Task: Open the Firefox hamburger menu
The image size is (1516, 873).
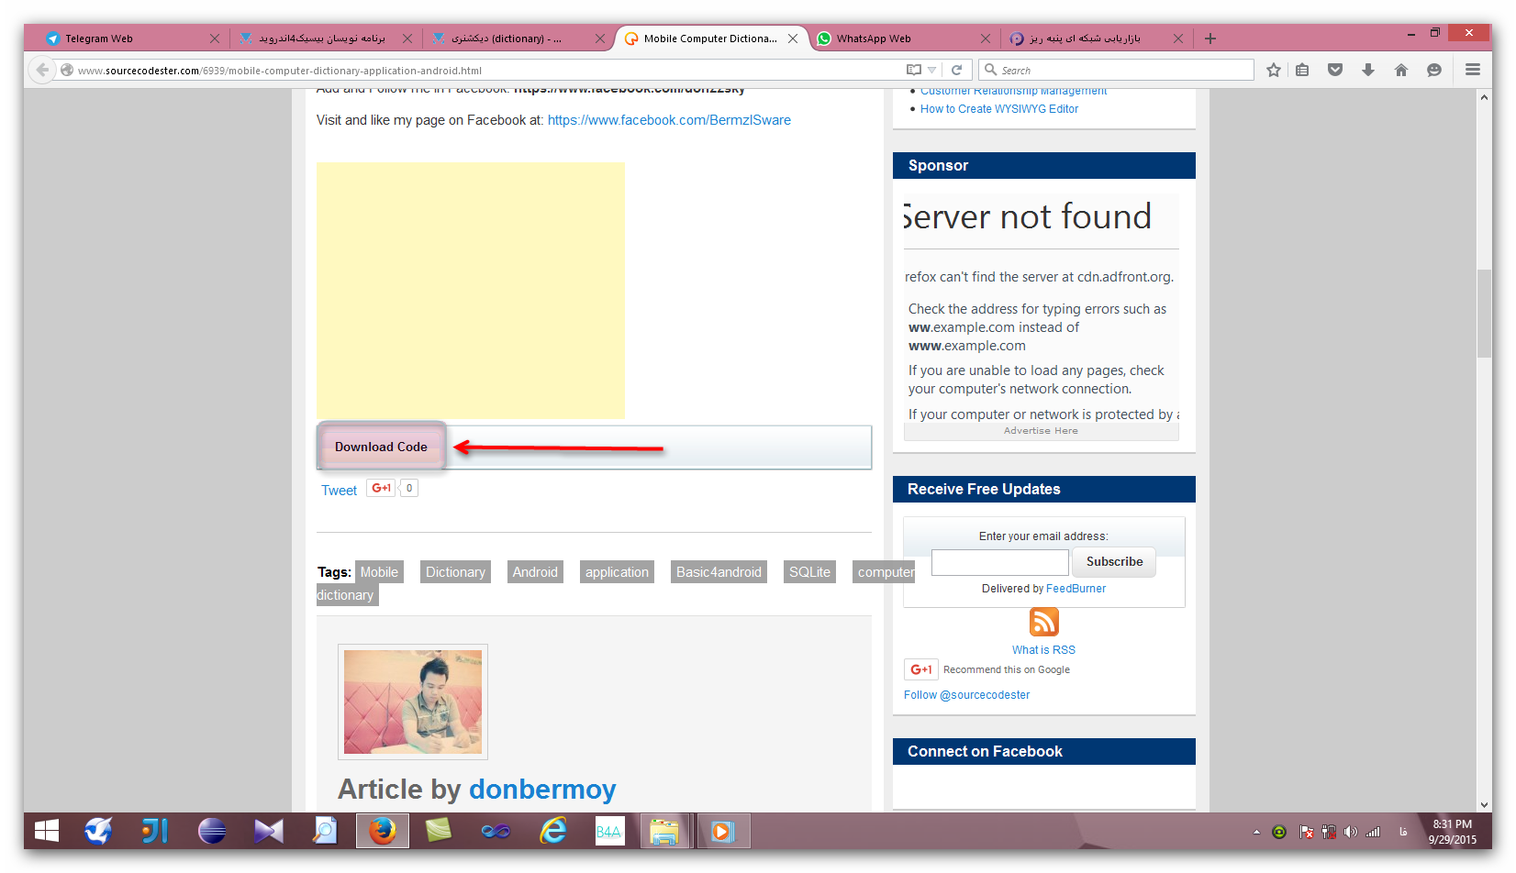Action: 1473,70
